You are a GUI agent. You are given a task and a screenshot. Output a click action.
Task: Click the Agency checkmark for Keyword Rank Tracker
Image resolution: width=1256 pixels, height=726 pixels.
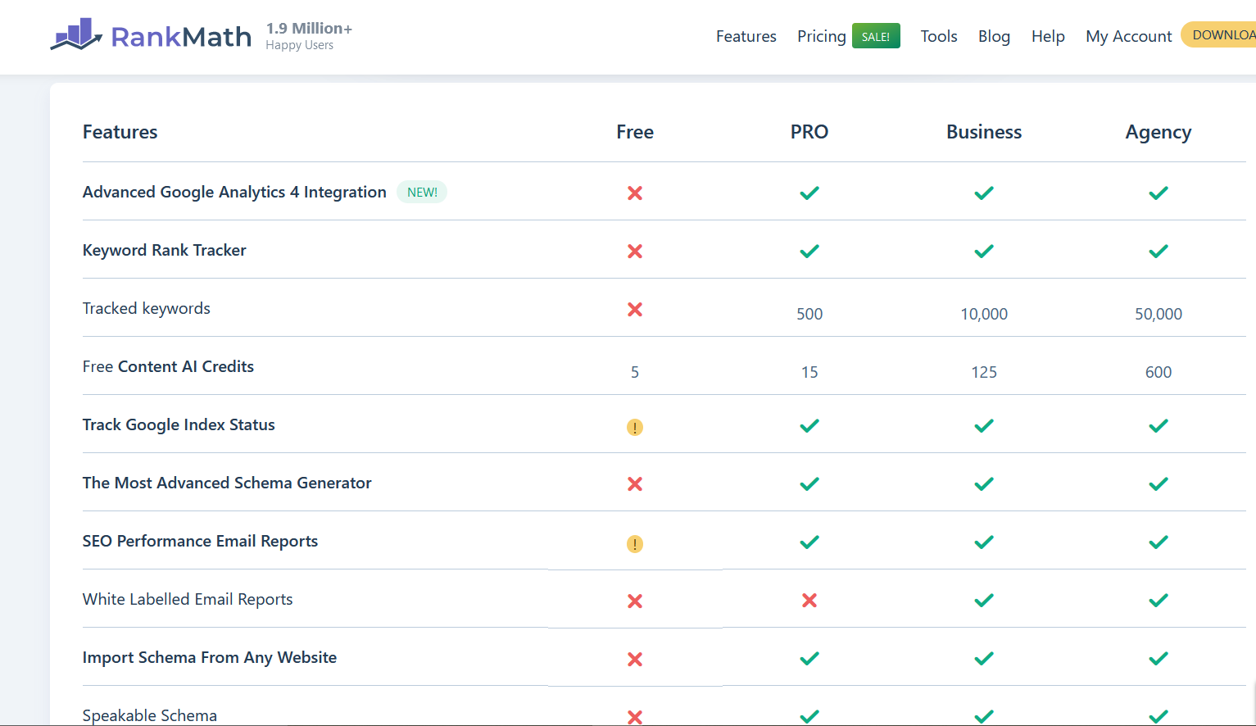pyautogui.click(x=1159, y=251)
